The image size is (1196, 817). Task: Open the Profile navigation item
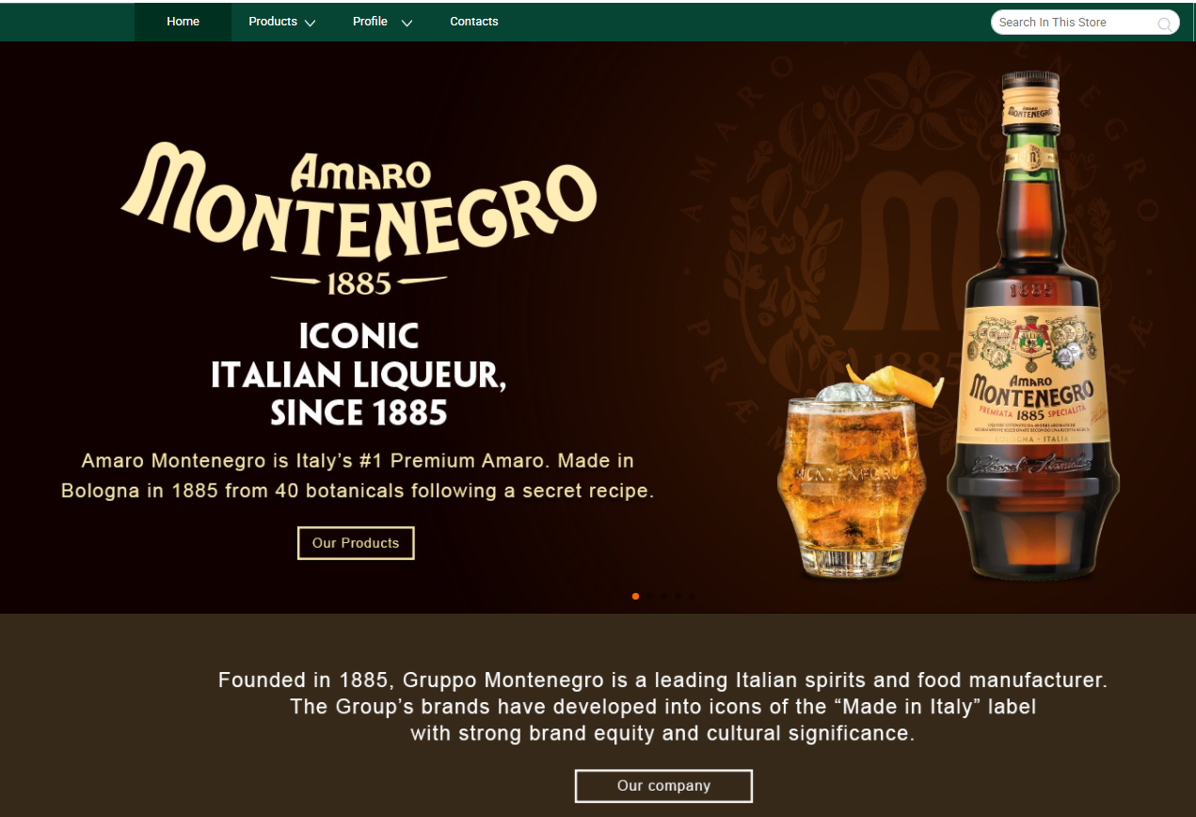point(370,22)
